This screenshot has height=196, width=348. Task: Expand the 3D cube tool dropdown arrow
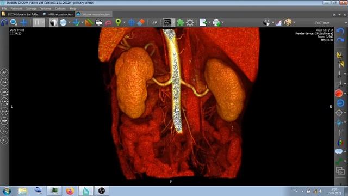[x=69, y=22]
